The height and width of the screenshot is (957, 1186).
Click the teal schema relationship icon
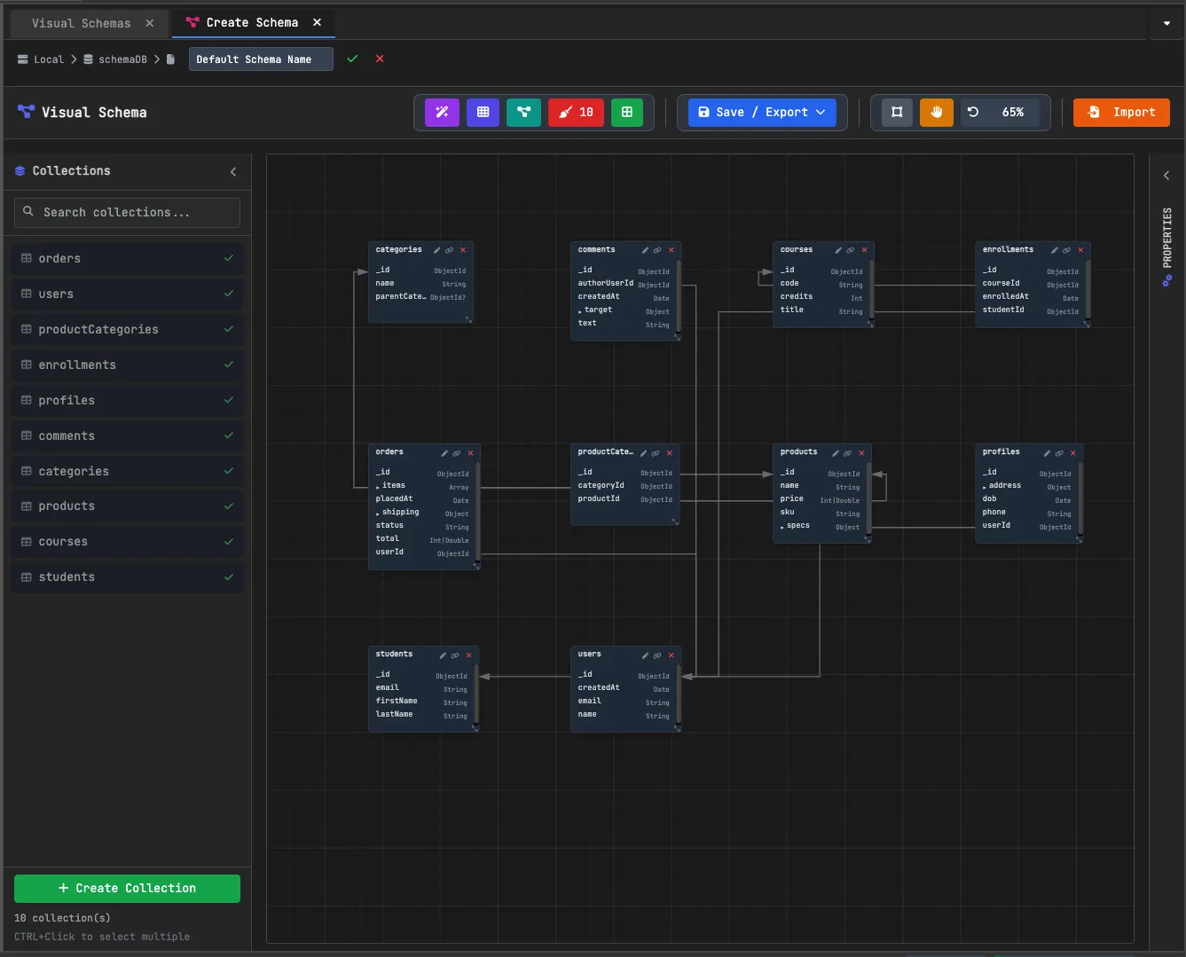coord(523,112)
